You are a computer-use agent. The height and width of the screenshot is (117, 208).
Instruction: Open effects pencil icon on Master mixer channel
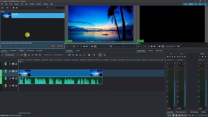(206, 57)
